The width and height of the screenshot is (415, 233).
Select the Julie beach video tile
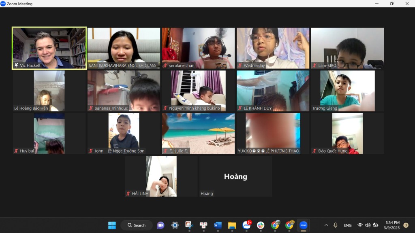pos(198,133)
